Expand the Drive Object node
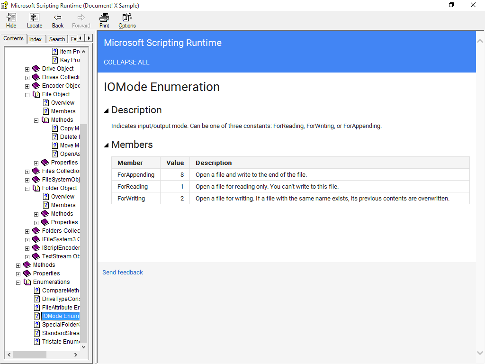The width and height of the screenshot is (485, 364). coord(27,69)
